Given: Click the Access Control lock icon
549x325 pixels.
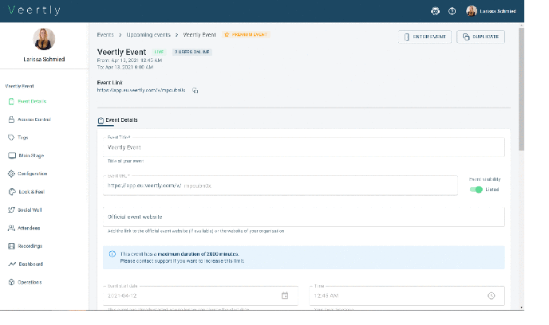Looking at the screenshot, I should tap(11, 119).
